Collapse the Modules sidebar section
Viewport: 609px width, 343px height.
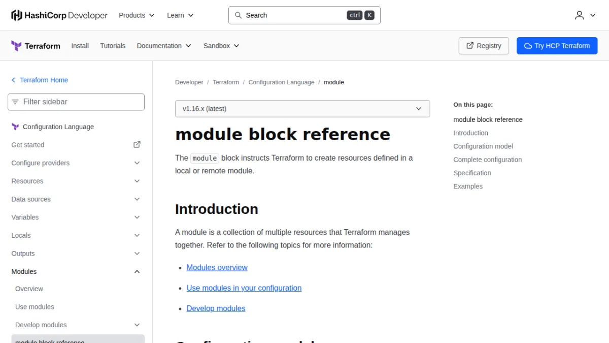(76, 272)
